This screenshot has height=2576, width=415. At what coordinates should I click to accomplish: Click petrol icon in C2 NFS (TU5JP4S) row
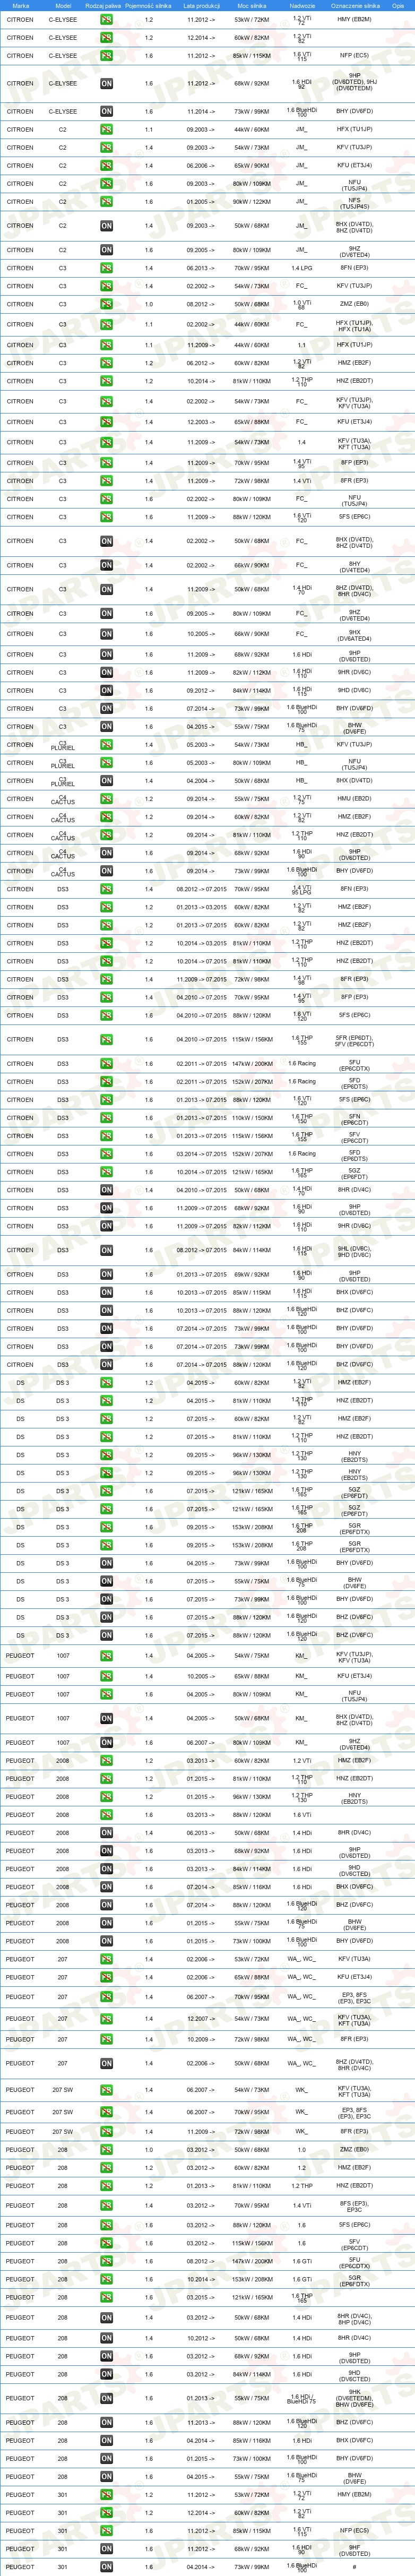(106, 202)
